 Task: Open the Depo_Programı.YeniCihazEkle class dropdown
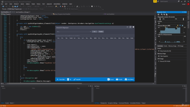point(78,14)
